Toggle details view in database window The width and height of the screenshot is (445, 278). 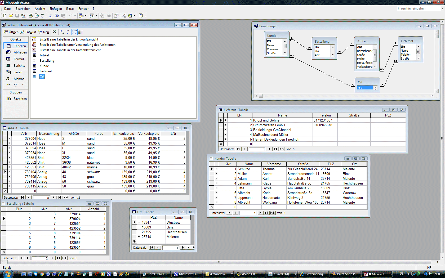(x=81, y=32)
